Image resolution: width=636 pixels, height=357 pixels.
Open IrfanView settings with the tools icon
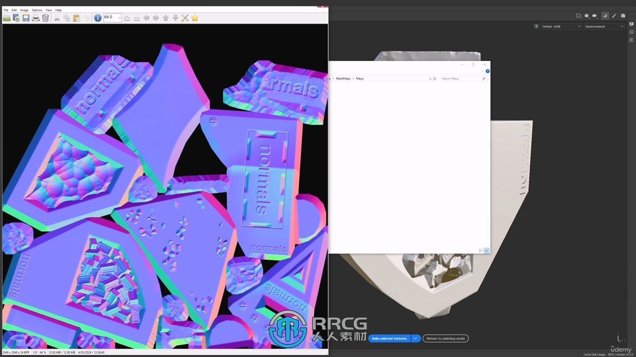pos(185,18)
